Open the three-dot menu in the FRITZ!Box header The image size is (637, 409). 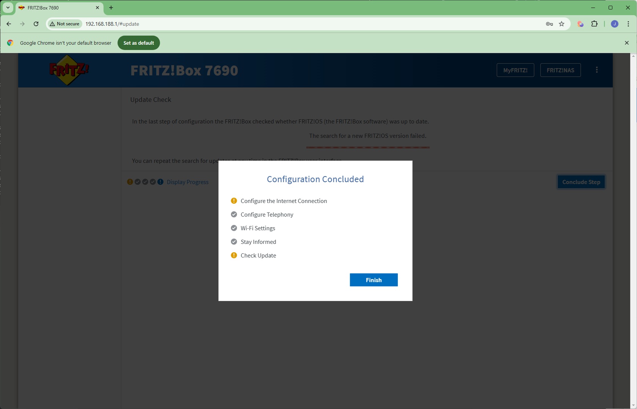click(x=597, y=70)
